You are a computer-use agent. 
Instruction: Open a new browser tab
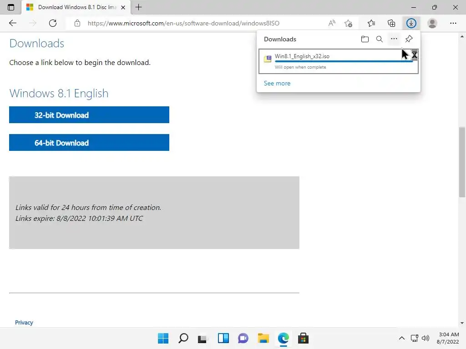click(x=138, y=7)
